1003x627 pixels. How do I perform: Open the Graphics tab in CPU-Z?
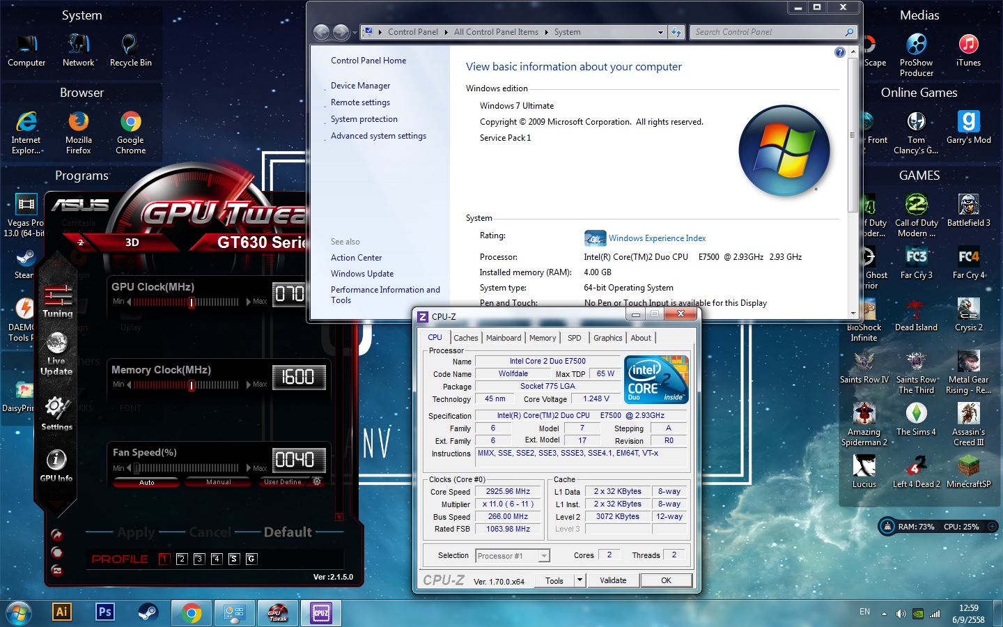point(607,338)
